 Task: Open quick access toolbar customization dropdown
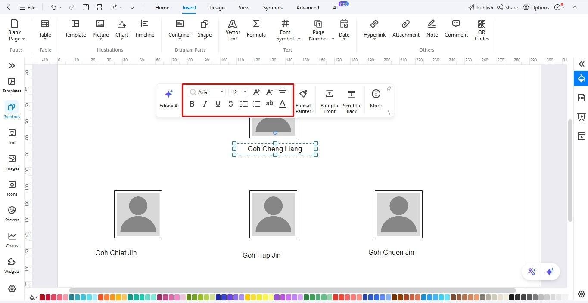(132, 7)
